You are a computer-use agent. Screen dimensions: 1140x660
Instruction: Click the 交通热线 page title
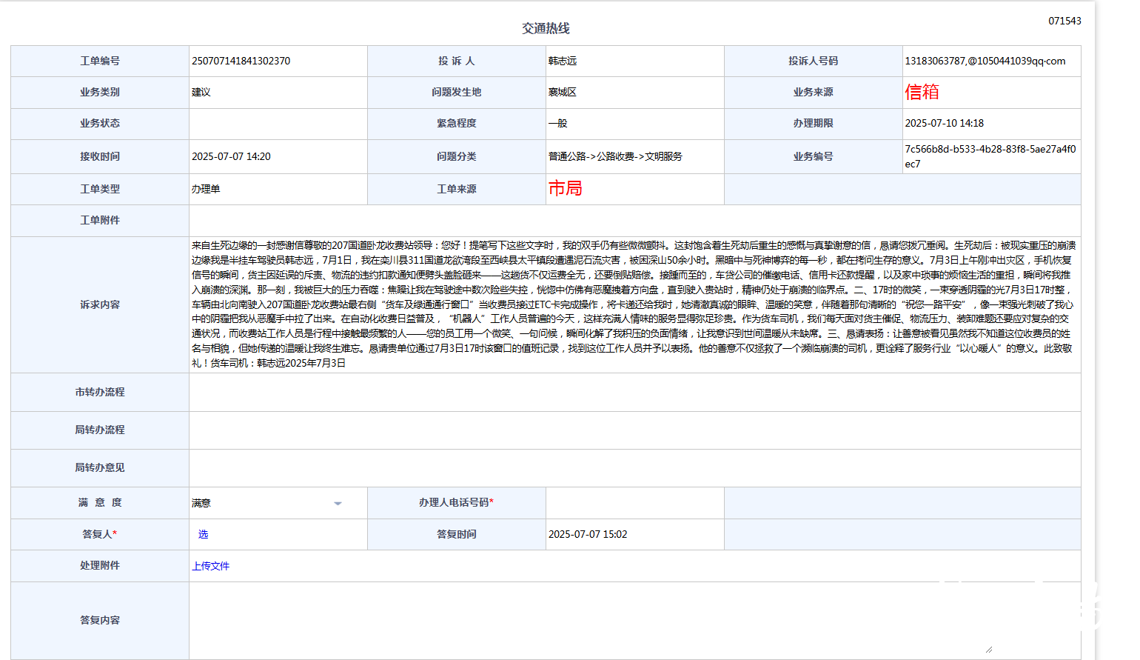(546, 28)
